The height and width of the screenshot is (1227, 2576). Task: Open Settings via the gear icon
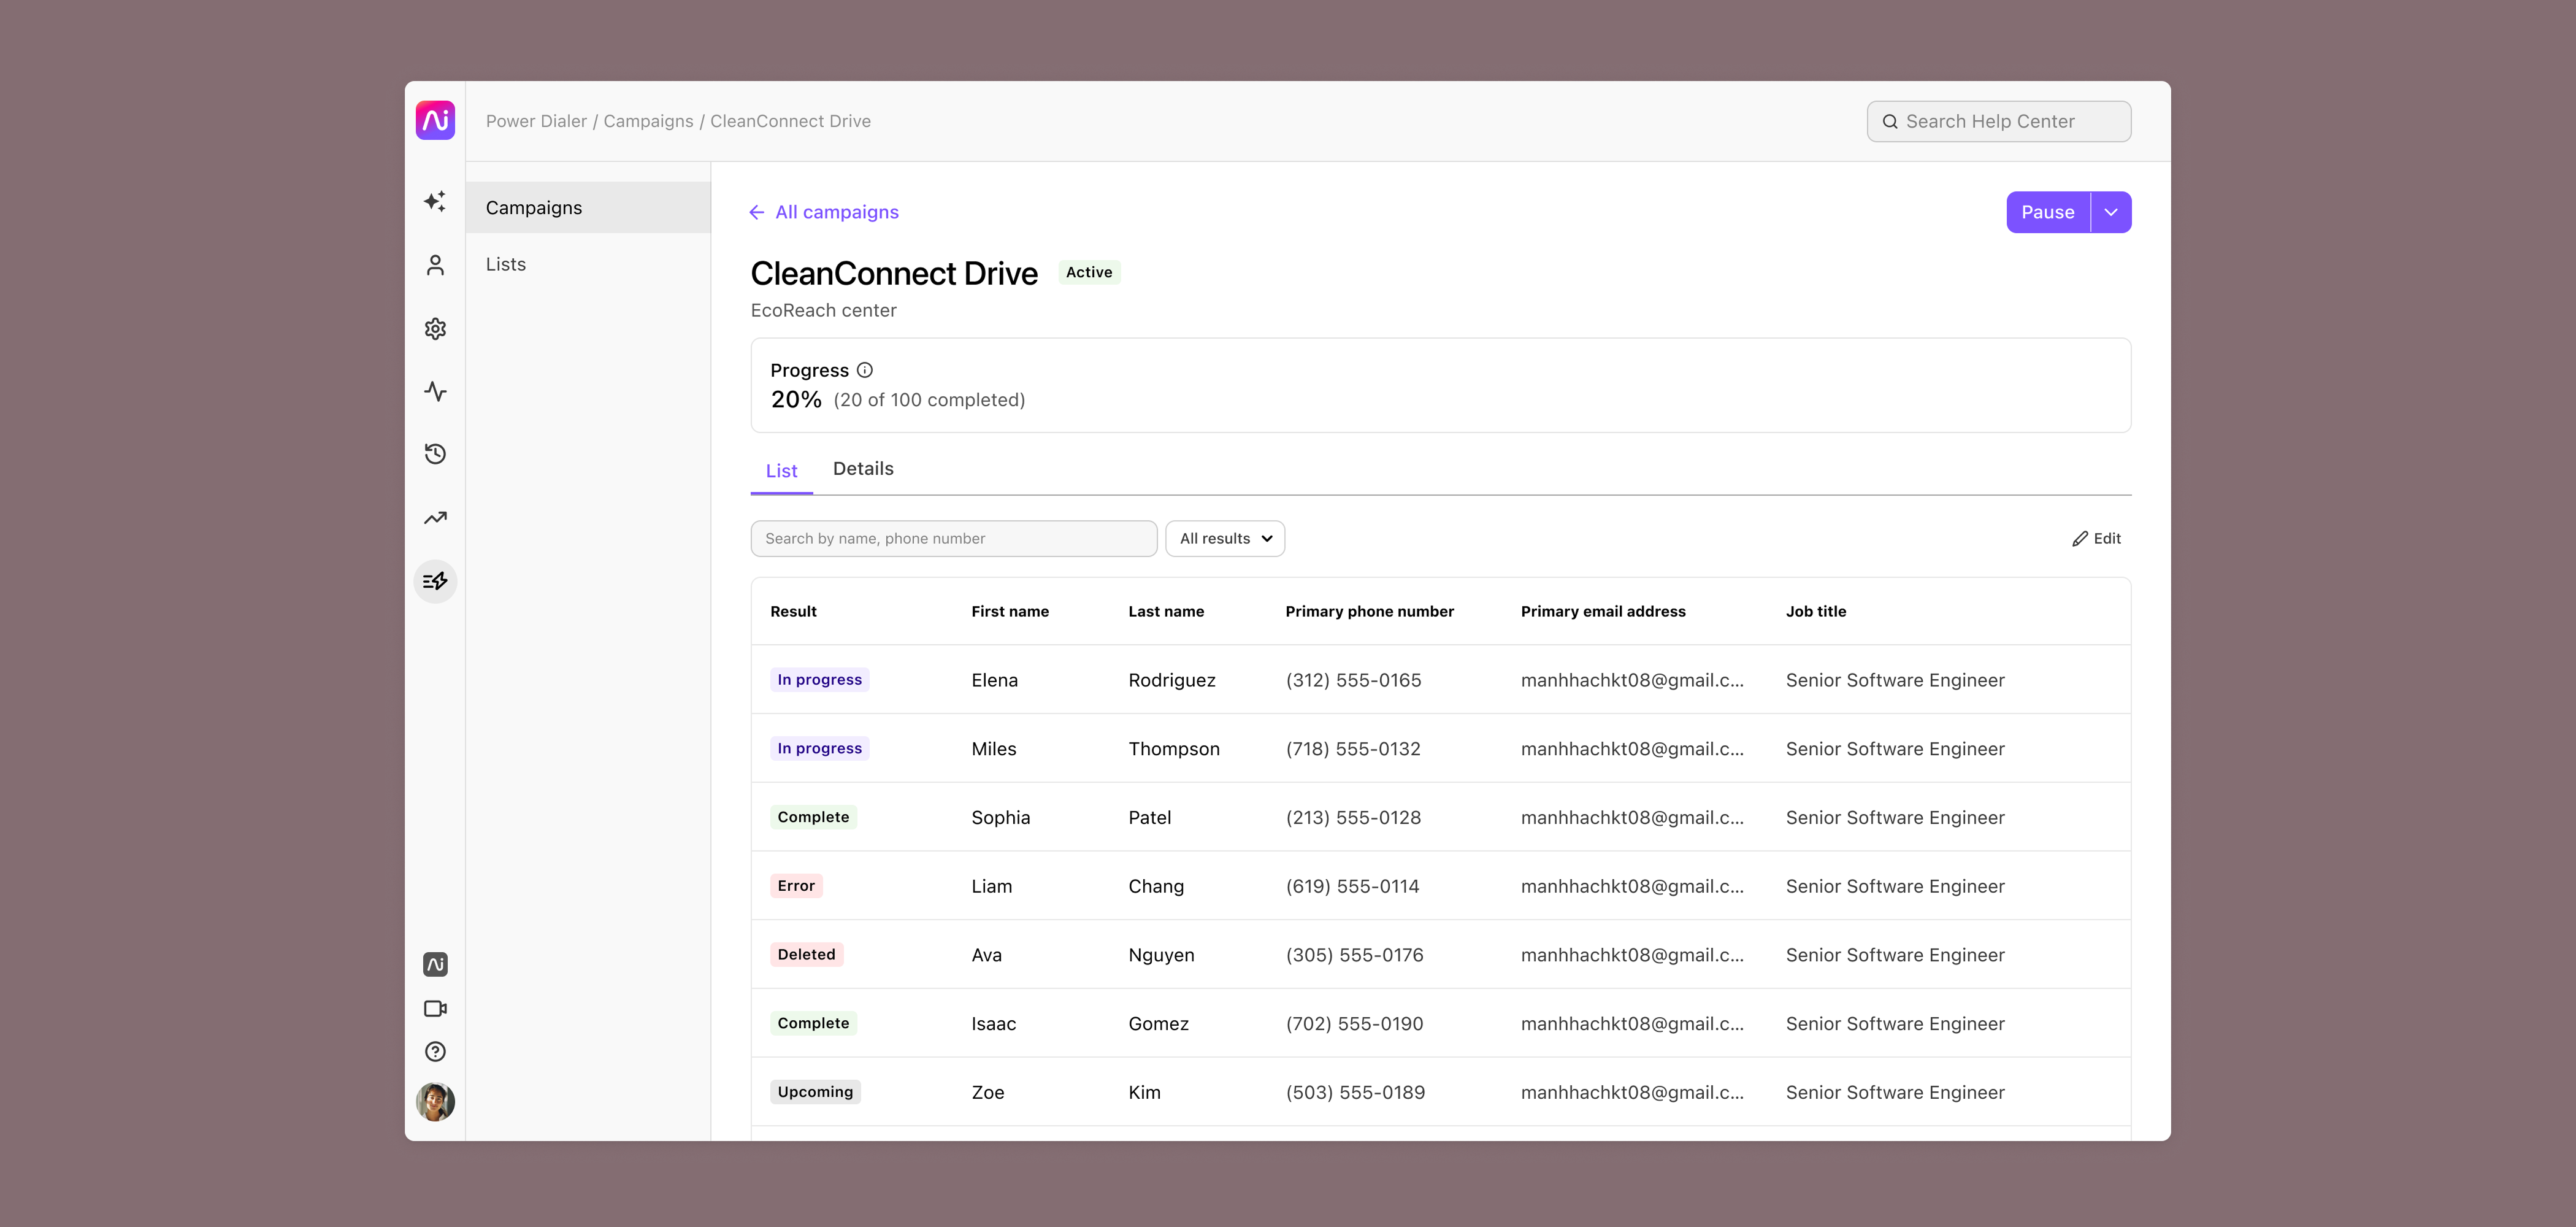pos(435,328)
